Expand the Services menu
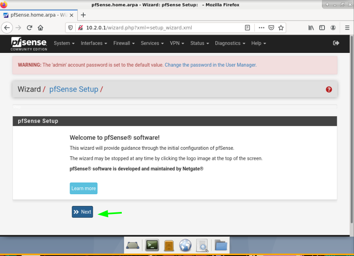Viewport: 354px width, 256px height. point(152,43)
